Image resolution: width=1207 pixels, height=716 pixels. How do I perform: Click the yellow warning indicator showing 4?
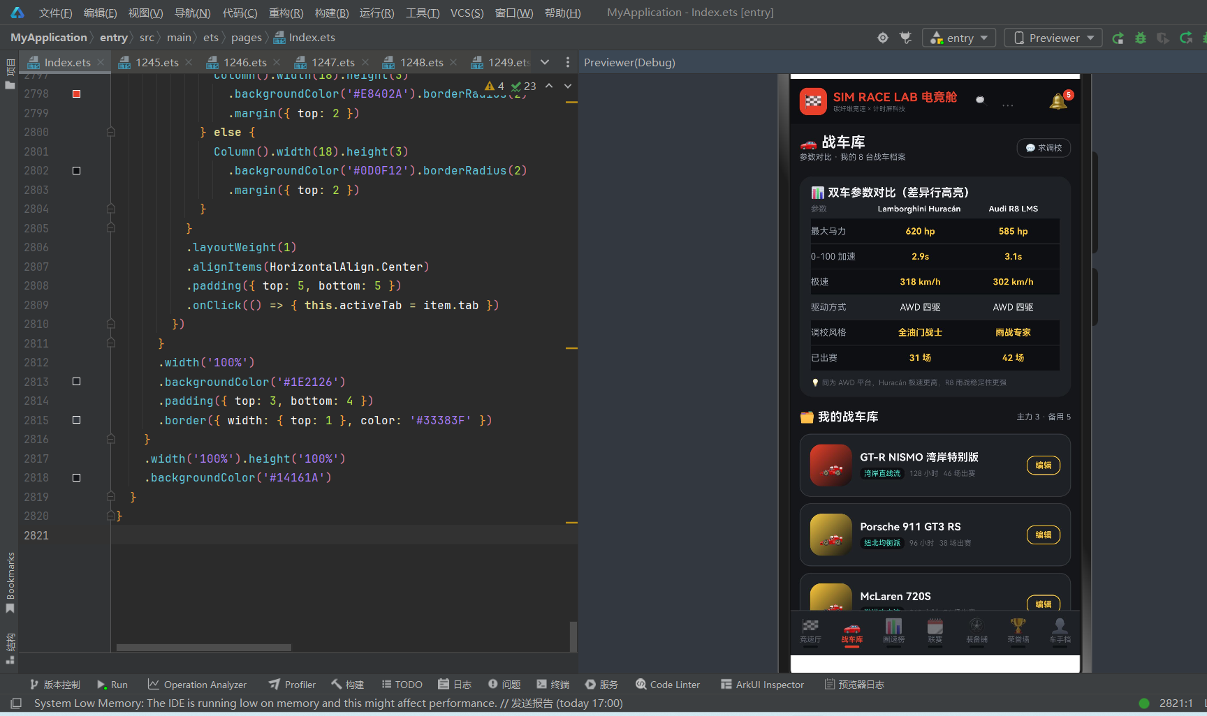click(495, 86)
